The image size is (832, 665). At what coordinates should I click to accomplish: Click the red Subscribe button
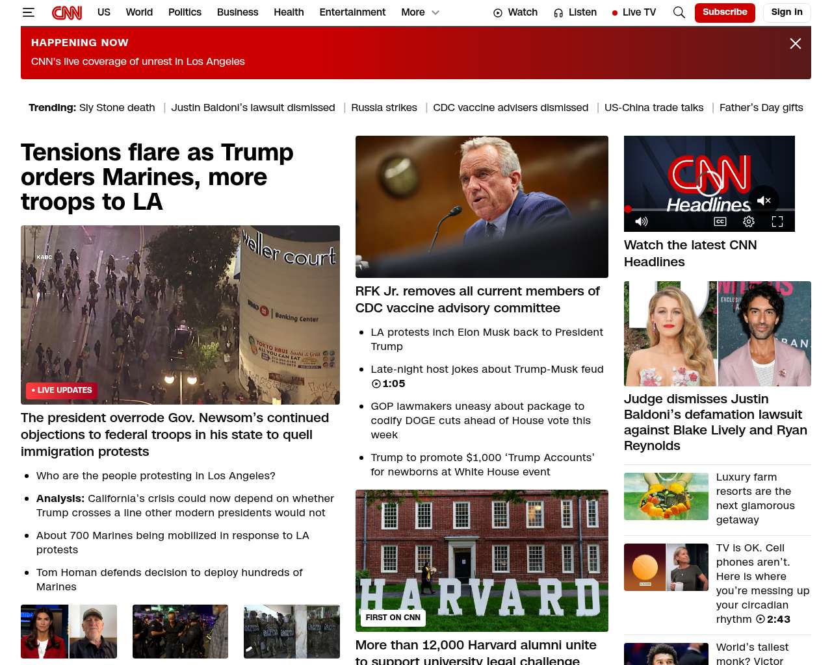[x=725, y=12]
